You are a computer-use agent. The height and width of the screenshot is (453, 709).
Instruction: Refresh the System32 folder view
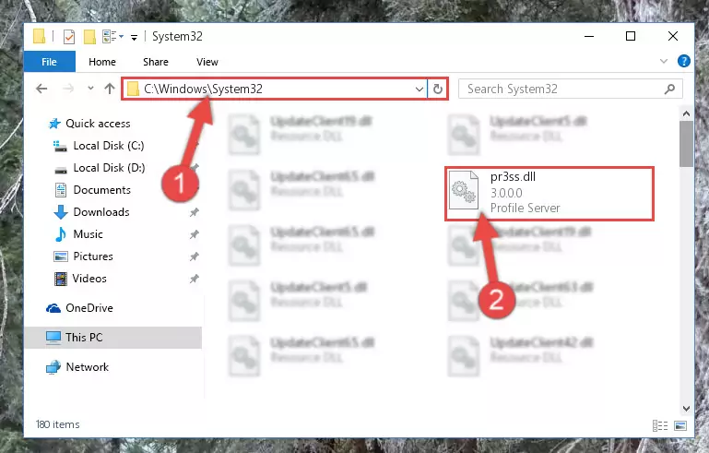tap(437, 89)
